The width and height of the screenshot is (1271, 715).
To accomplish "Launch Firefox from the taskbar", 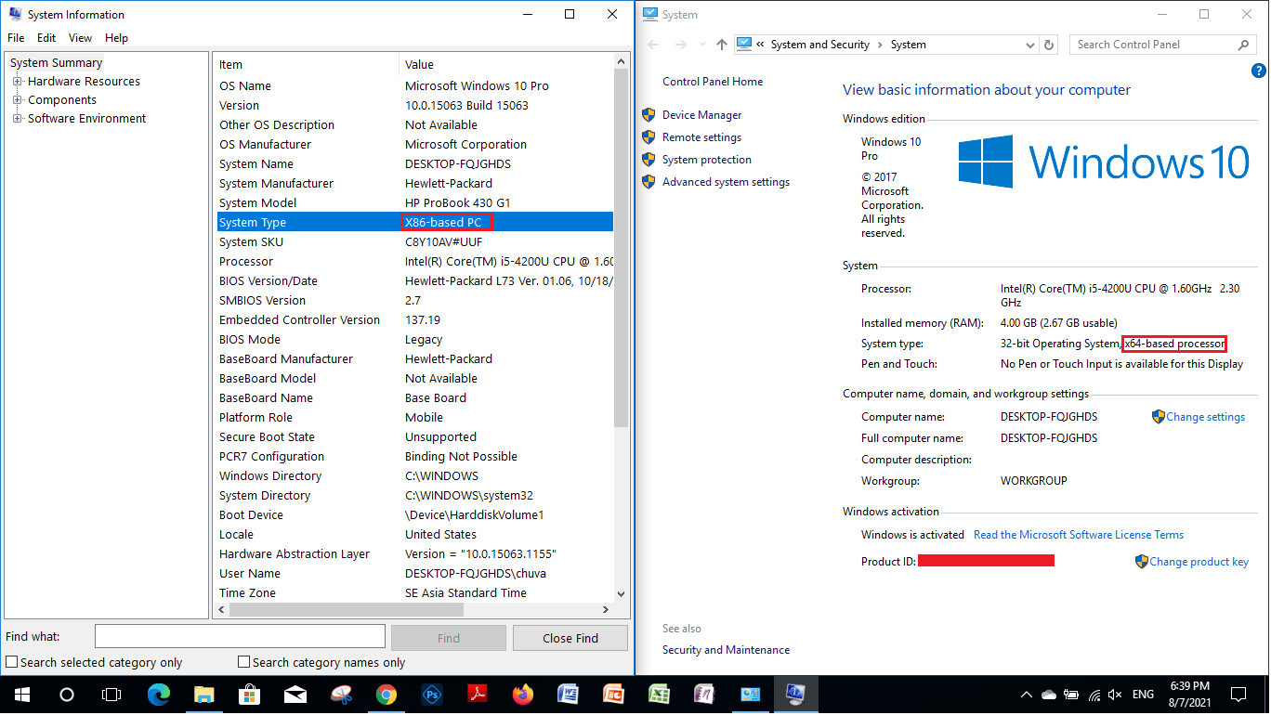I will (x=523, y=694).
